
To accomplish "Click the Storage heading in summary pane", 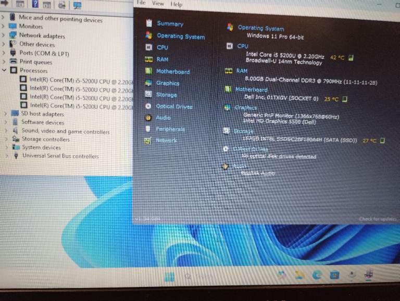I will [x=243, y=131].
